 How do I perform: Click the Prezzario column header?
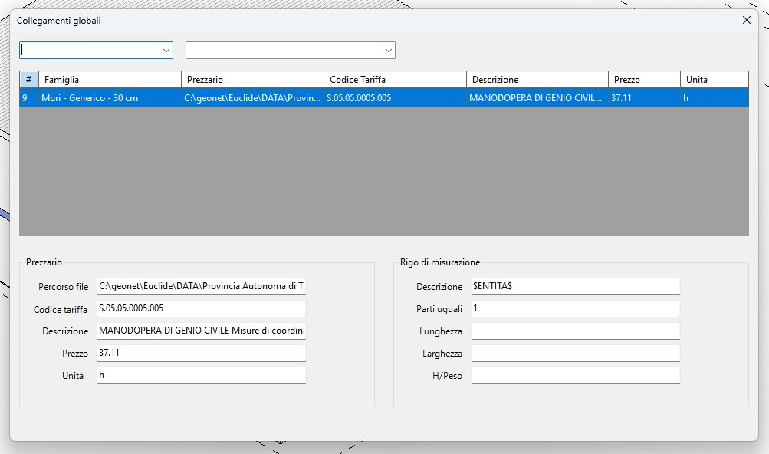click(x=251, y=80)
